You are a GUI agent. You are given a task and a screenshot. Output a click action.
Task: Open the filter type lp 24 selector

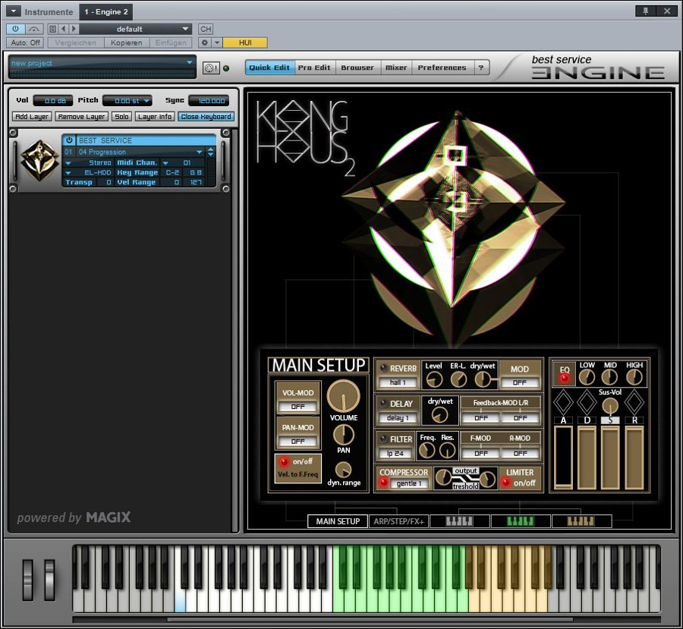click(x=395, y=454)
